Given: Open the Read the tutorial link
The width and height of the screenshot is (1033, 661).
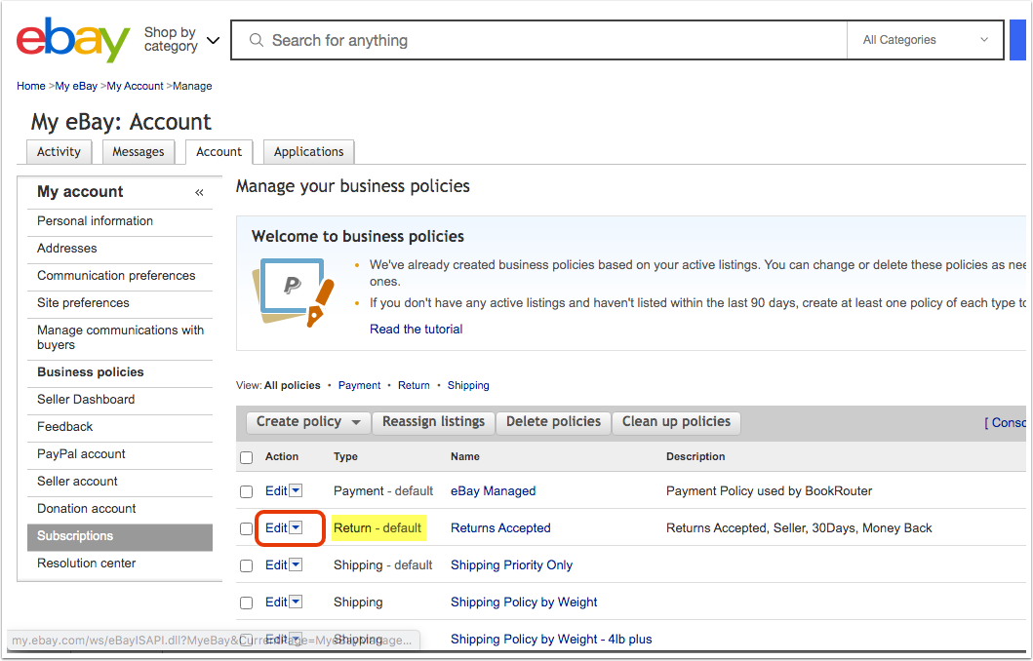Looking at the screenshot, I should click(x=416, y=330).
